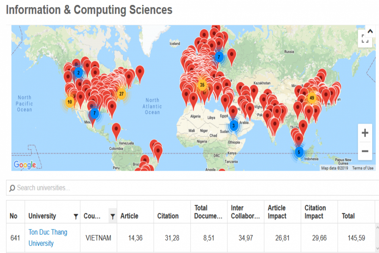Screen dimensions: 379x253
Task: Open Ton Duc Thang University link
Action: pyautogui.click(x=48, y=238)
